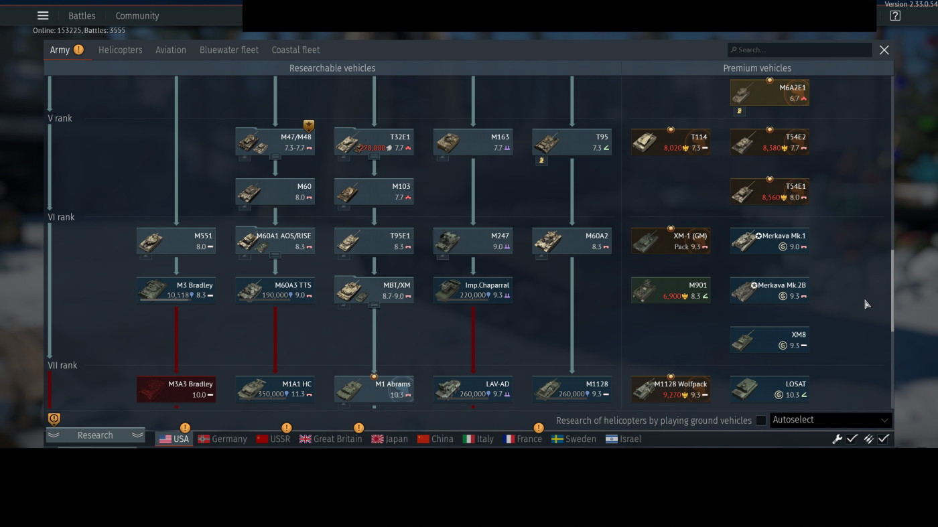Select the LAV-AD vehicle icon
The width and height of the screenshot is (938, 527).
click(x=448, y=390)
